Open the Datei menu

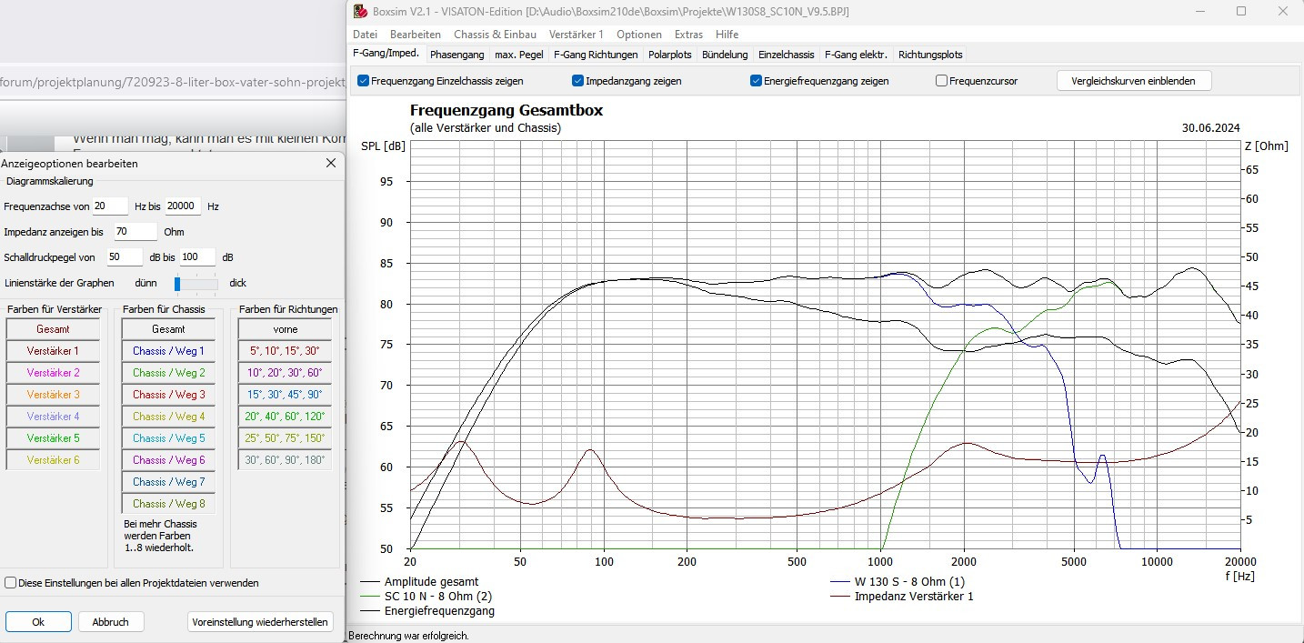pyautogui.click(x=365, y=34)
